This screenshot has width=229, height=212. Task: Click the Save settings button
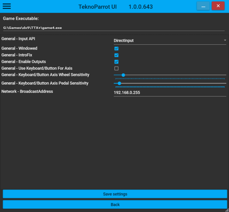(115, 194)
